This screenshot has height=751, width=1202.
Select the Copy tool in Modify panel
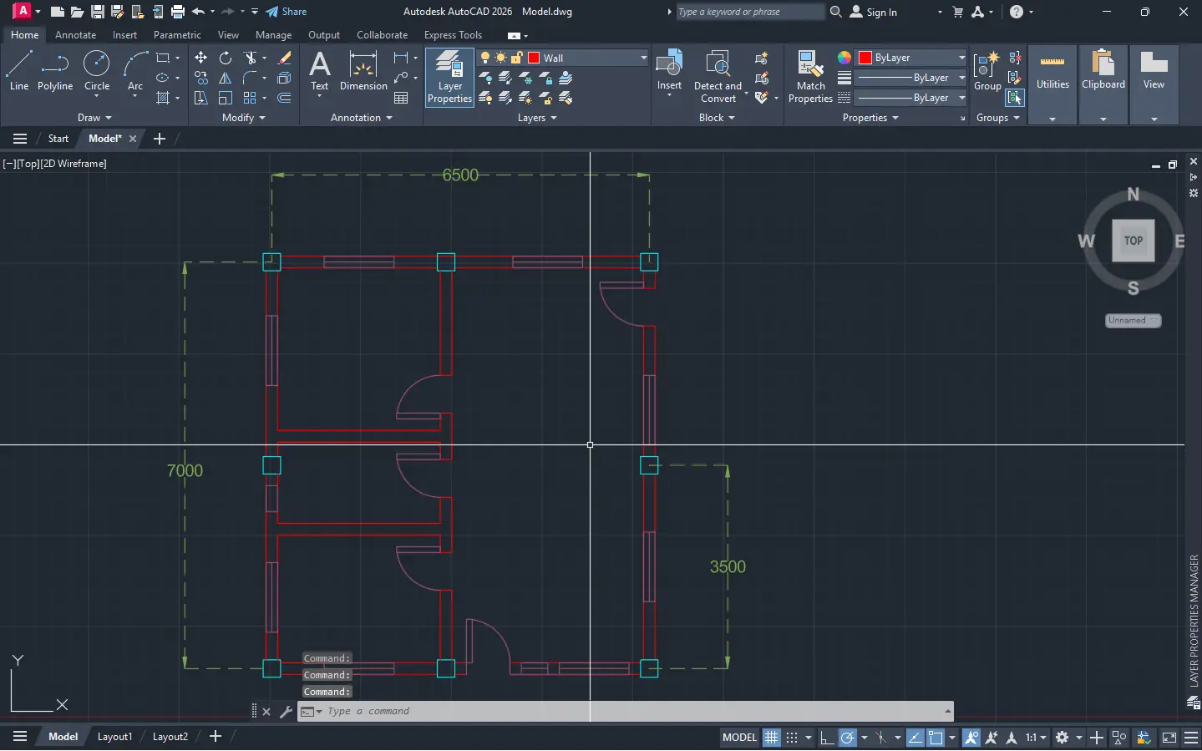click(200, 78)
